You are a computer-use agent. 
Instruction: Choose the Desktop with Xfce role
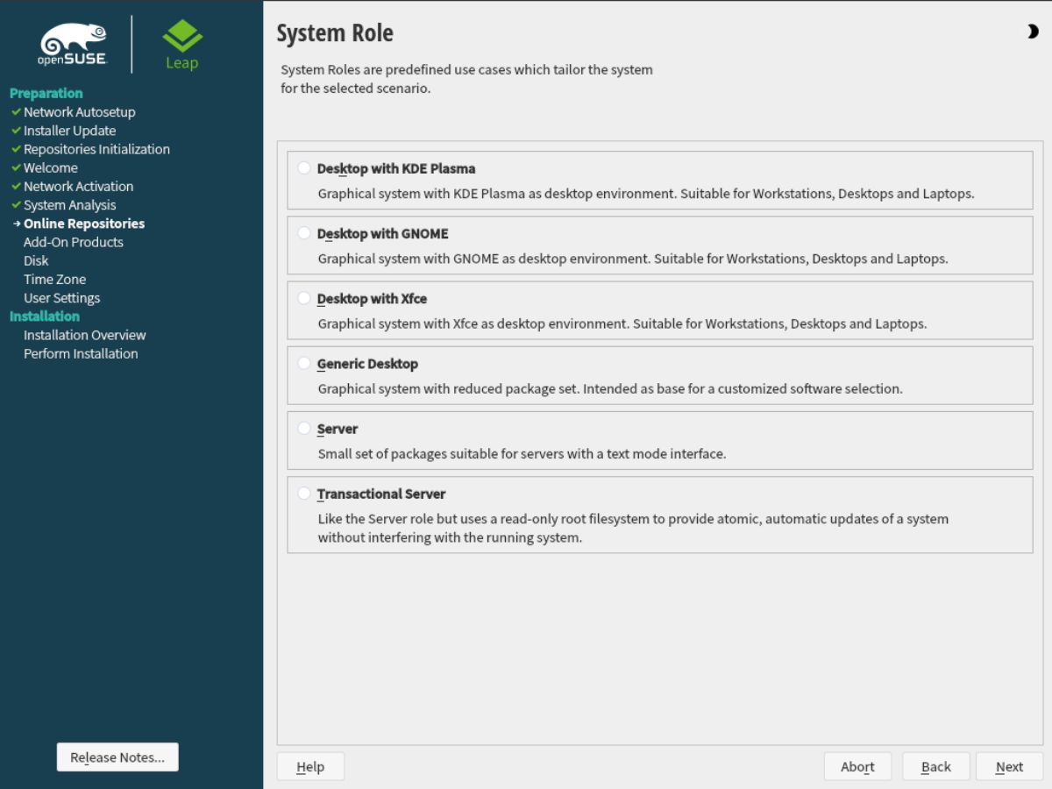[304, 298]
